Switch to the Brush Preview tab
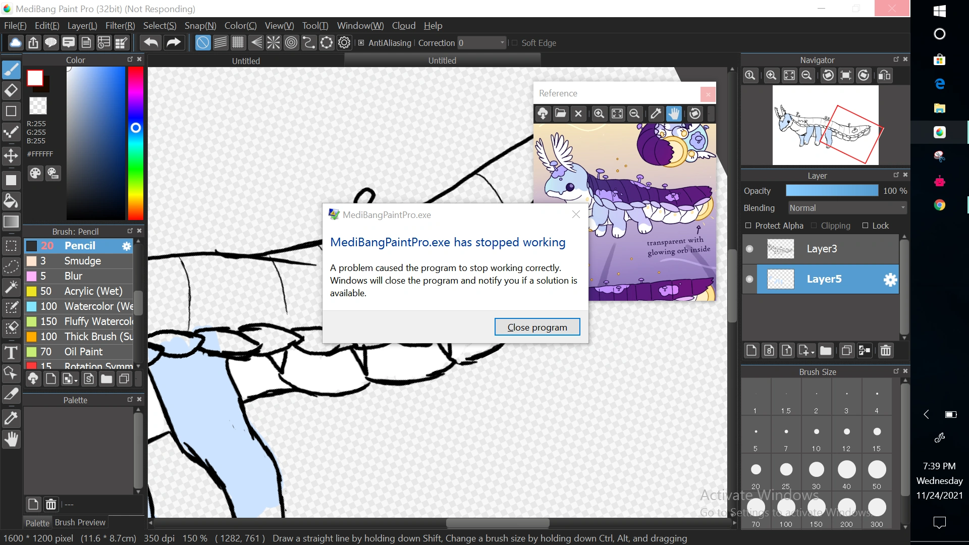 [x=80, y=522]
